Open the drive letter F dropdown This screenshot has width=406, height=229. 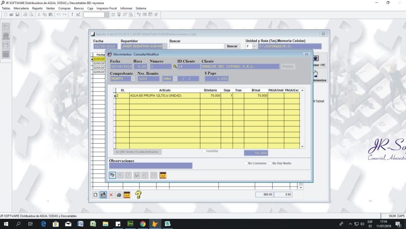[254, 46]
